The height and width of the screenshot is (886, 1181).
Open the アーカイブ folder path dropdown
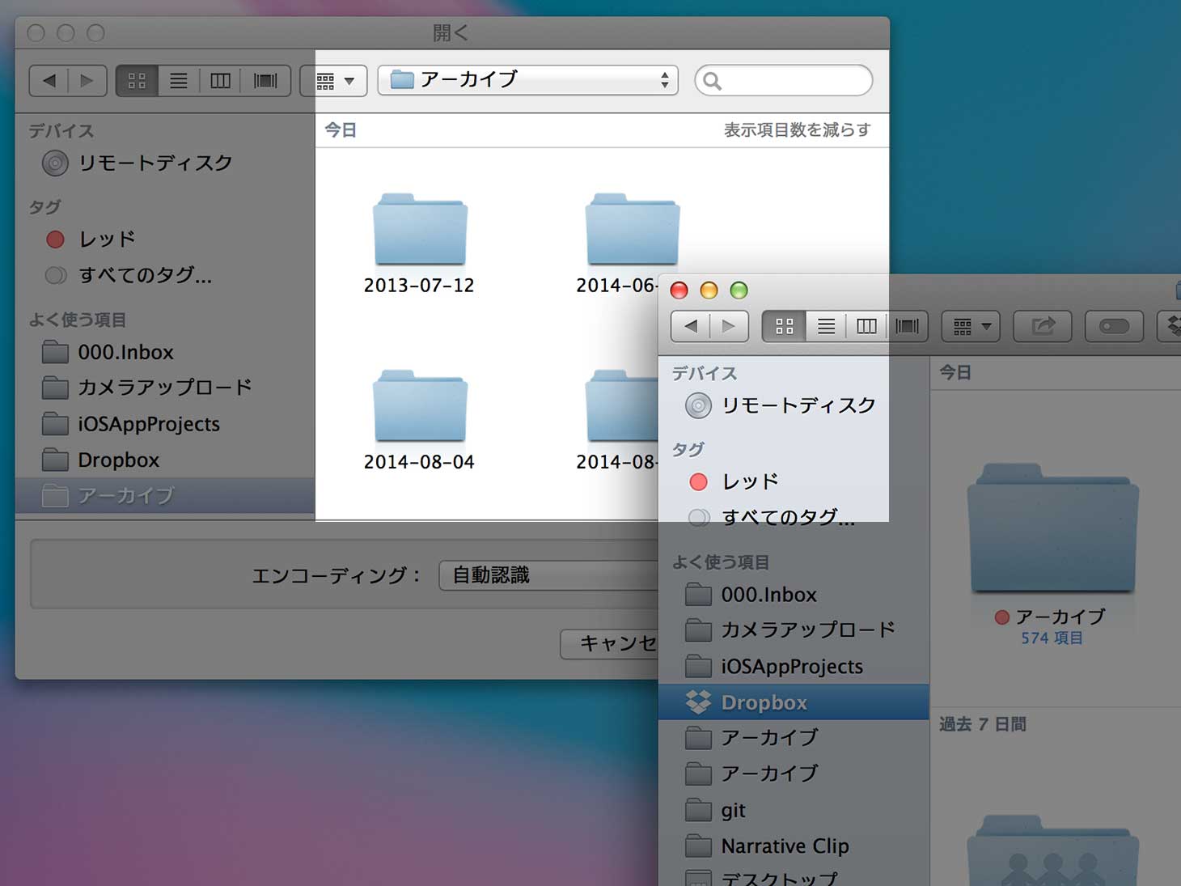point(527,80)
